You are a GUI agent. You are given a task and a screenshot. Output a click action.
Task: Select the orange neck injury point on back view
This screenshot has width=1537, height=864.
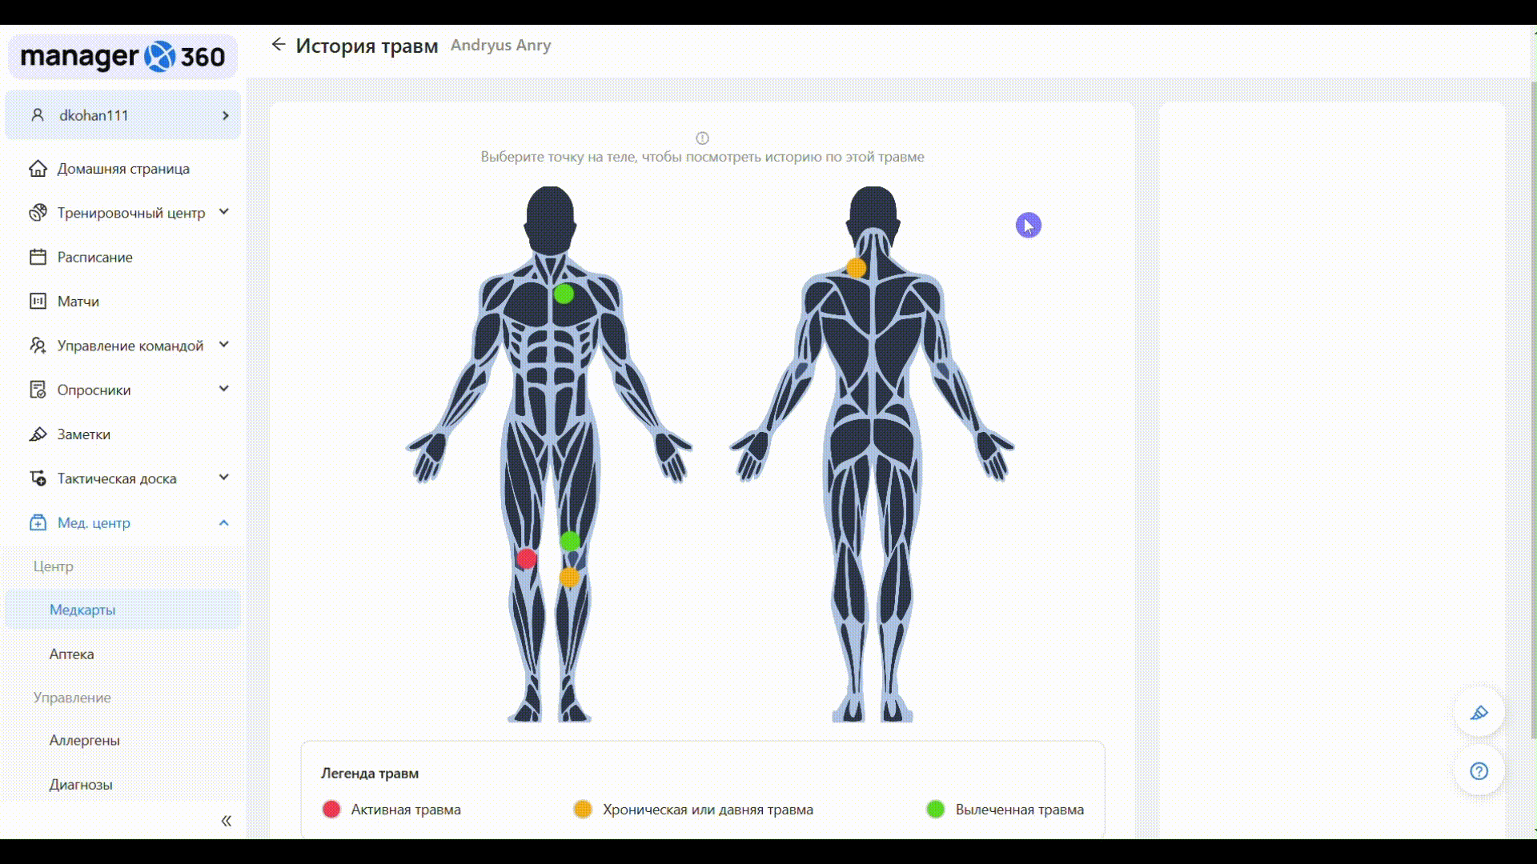pyautogui.click(x=856, y=268)
